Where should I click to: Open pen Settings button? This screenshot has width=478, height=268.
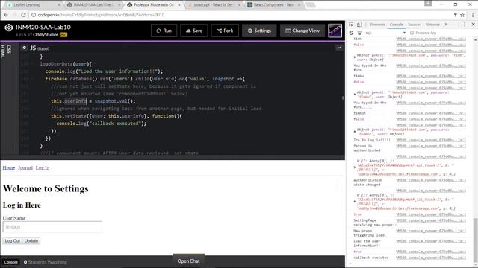click(259, 31)
